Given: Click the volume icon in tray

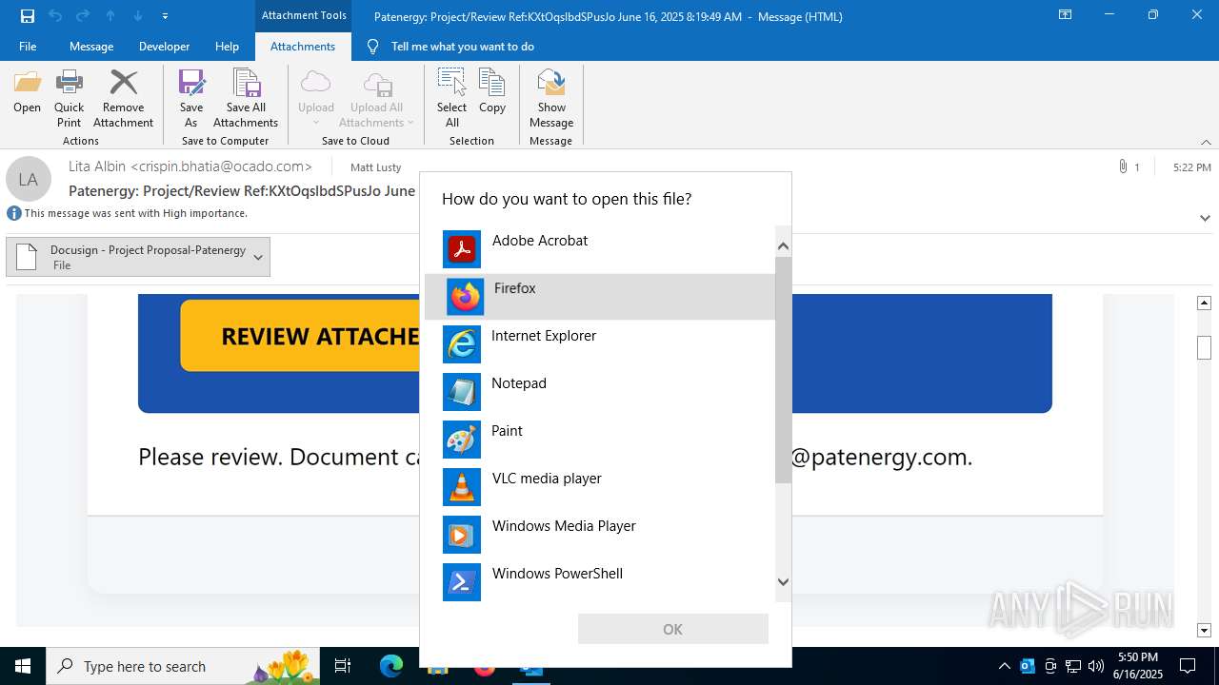Looking at the screenshot, I should pyautogui.click(x=1096, y=666).
